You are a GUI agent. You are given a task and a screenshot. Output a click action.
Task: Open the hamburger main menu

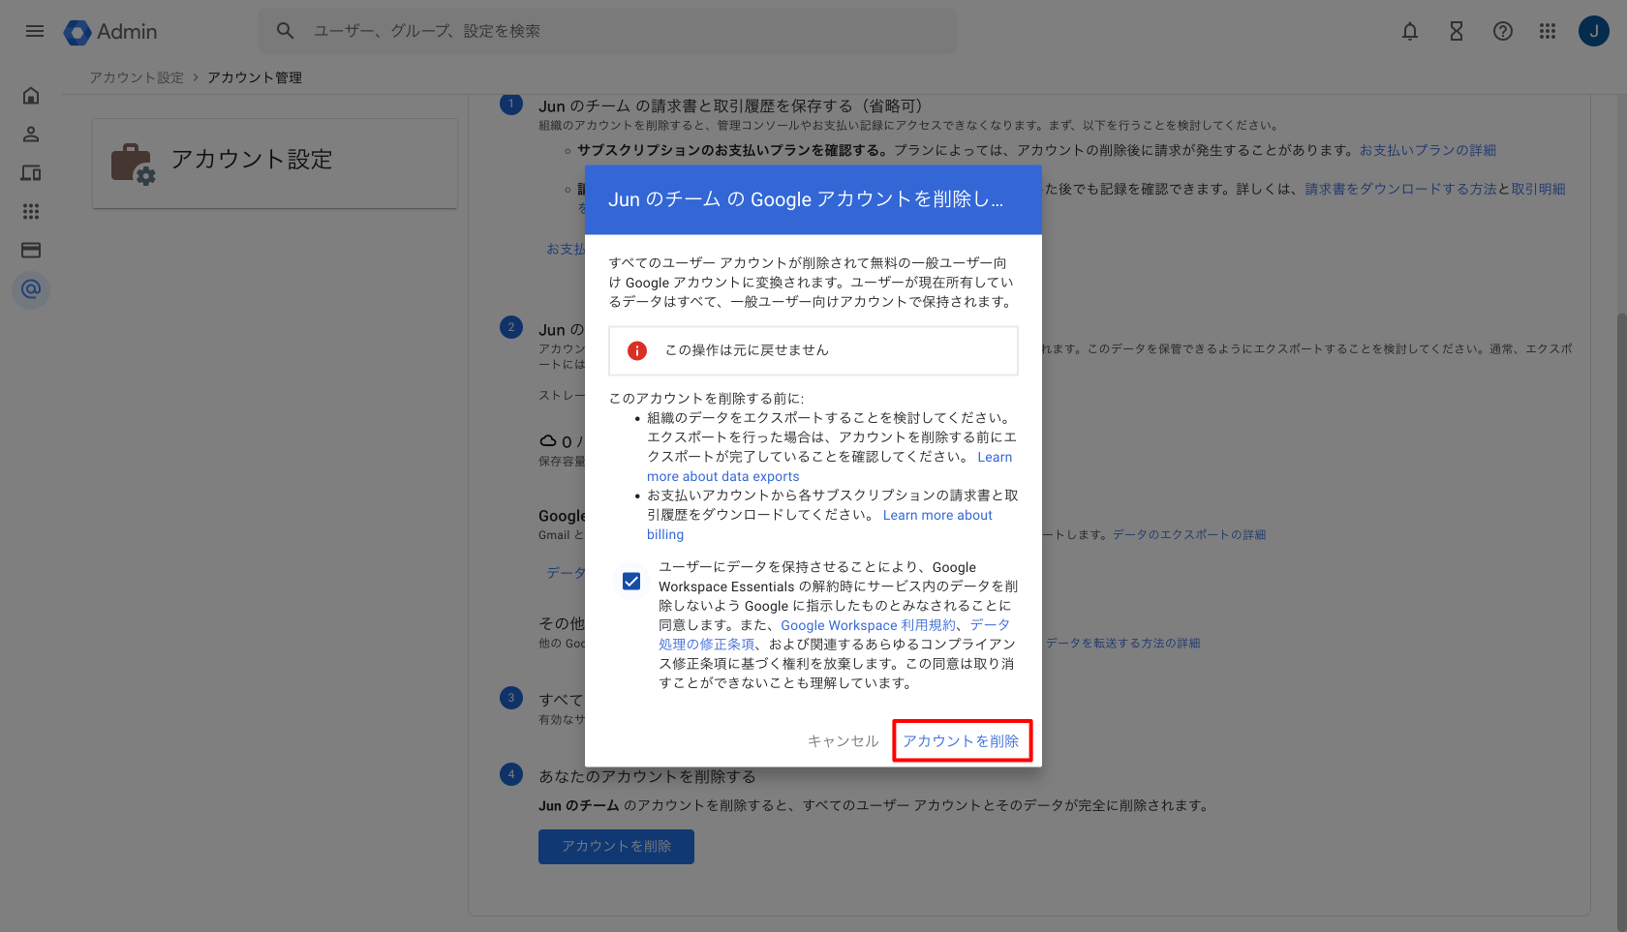pos(35,31)
